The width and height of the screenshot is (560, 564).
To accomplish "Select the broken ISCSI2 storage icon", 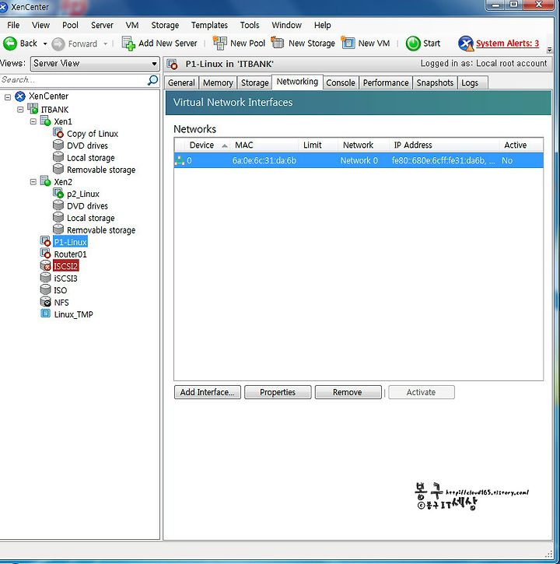I will 45,265.
